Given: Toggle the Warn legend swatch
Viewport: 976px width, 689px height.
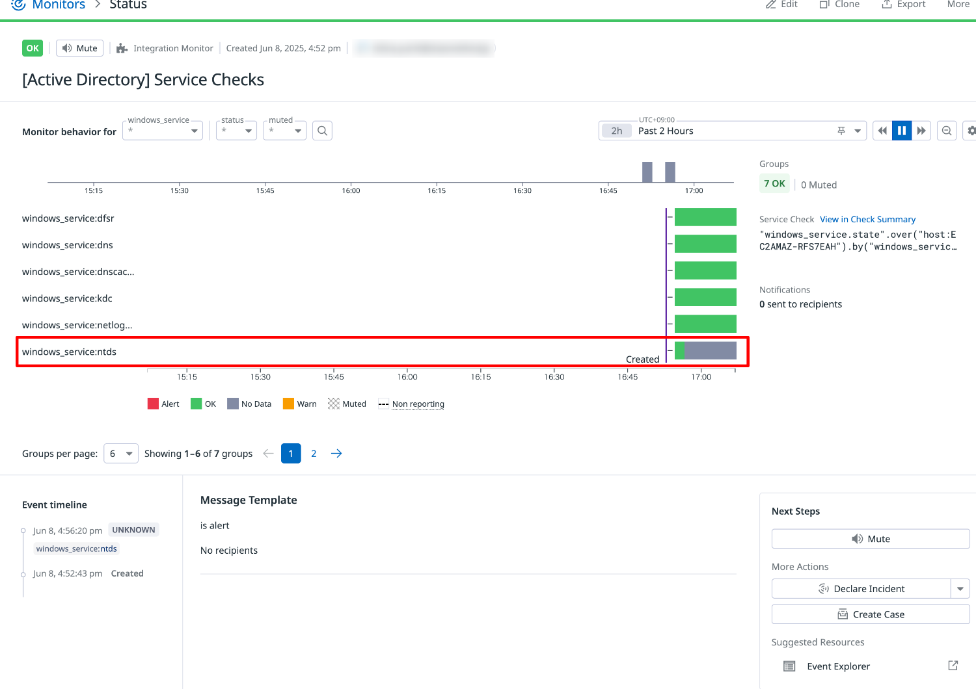Looking at the screenshot, I should click(288, 404).
